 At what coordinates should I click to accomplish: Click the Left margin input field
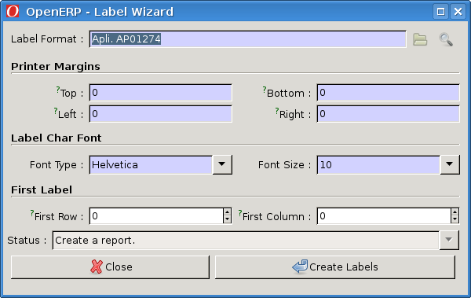coord(161,114)
